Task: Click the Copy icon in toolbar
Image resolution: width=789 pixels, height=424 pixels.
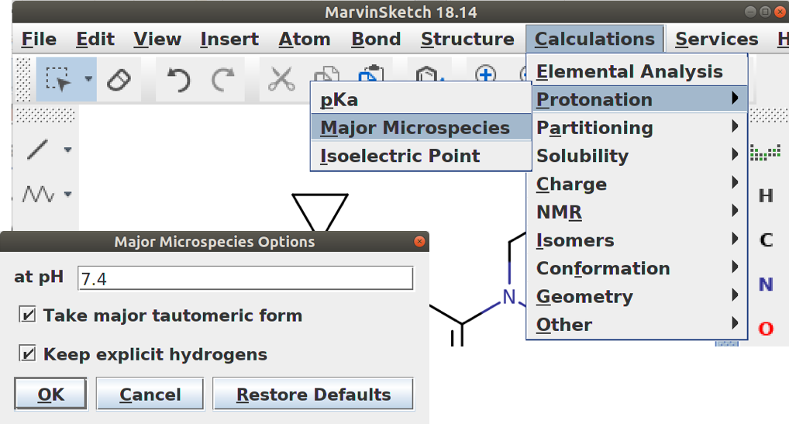Action: pyautogui.click(x=326, y=74)
